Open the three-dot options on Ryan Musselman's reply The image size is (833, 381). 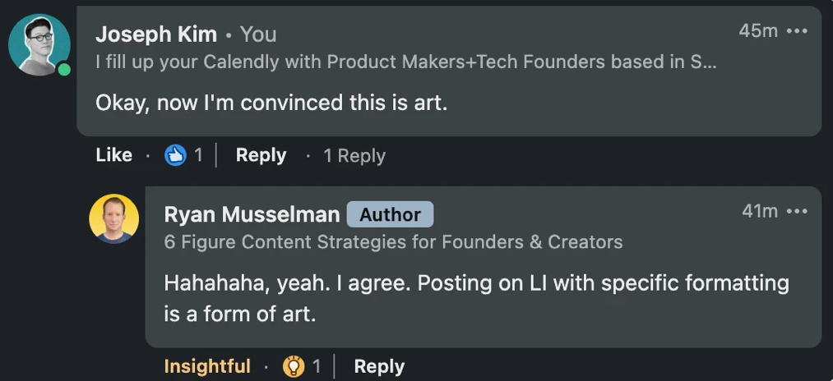point(797,211)
